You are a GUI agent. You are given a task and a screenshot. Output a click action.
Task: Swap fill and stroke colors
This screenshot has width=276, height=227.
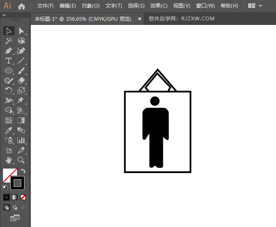coord(23,171)
